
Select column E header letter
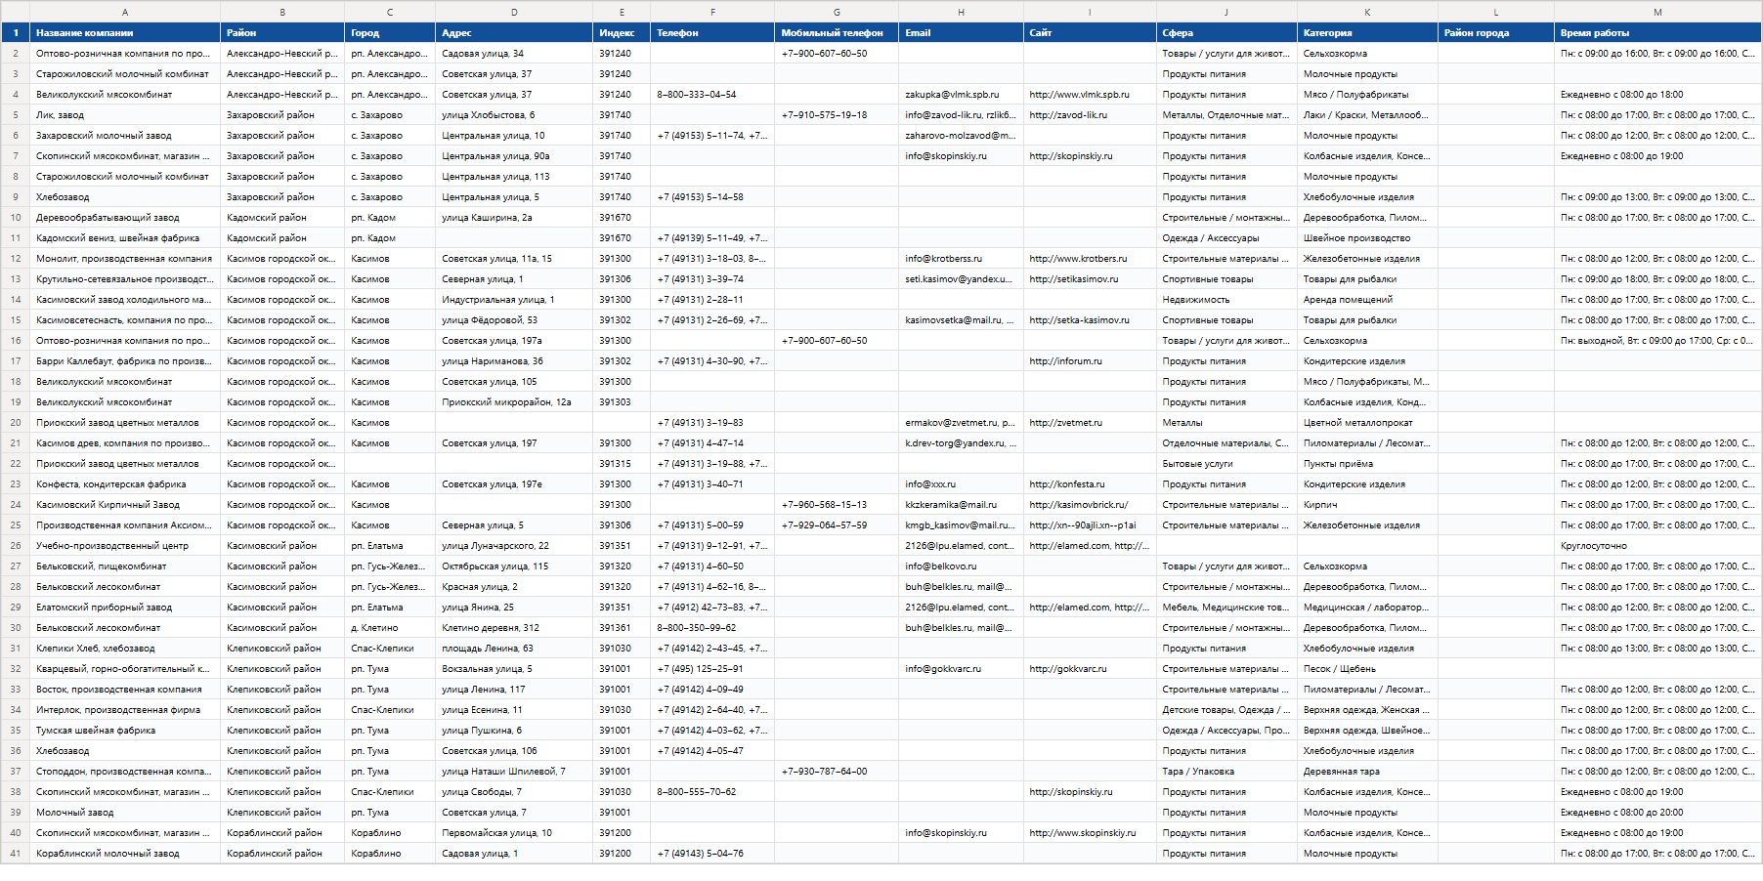point(622,12)
